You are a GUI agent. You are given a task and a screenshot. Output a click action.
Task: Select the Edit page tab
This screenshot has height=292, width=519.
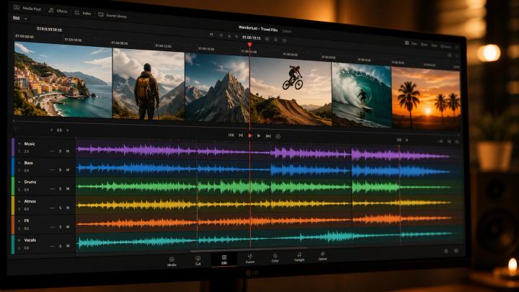coord(224,260)
